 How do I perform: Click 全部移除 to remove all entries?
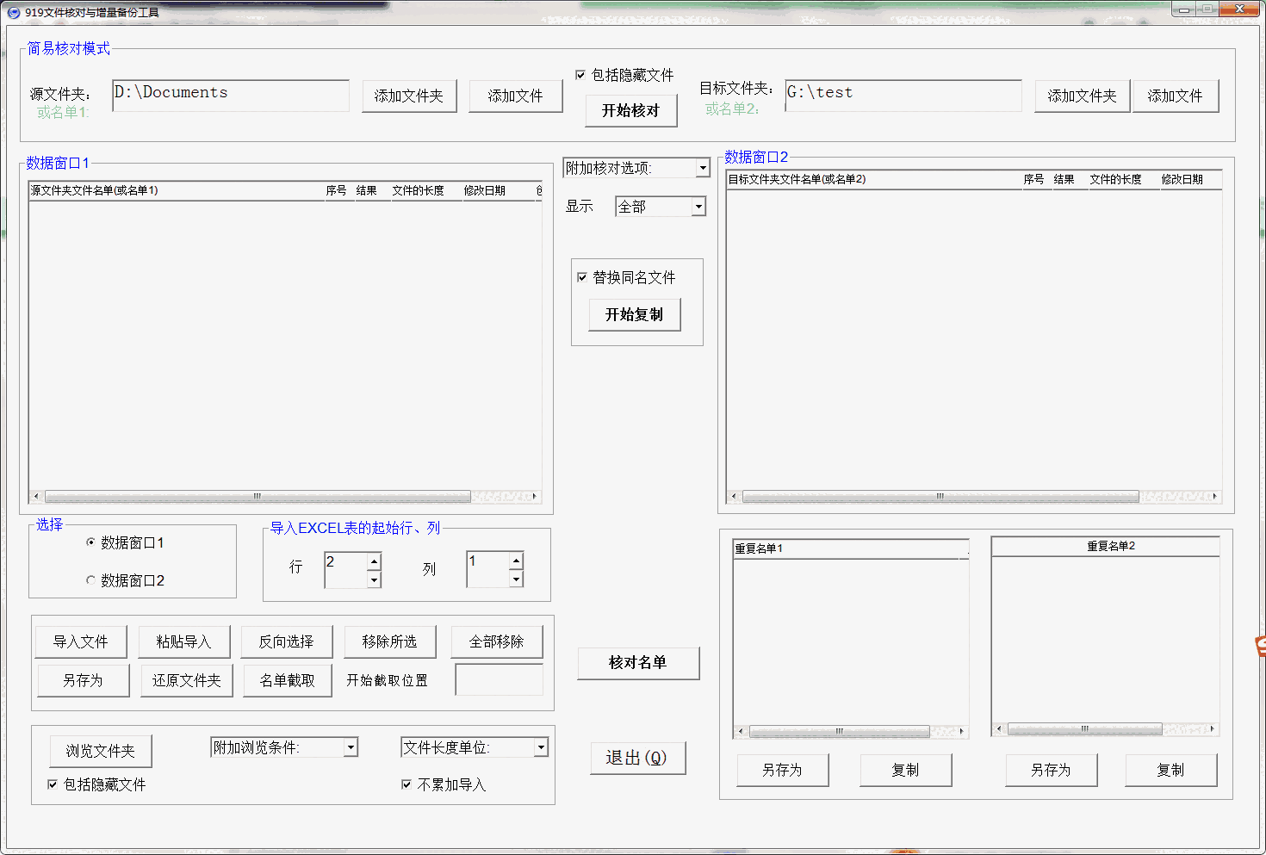point(497,641)
